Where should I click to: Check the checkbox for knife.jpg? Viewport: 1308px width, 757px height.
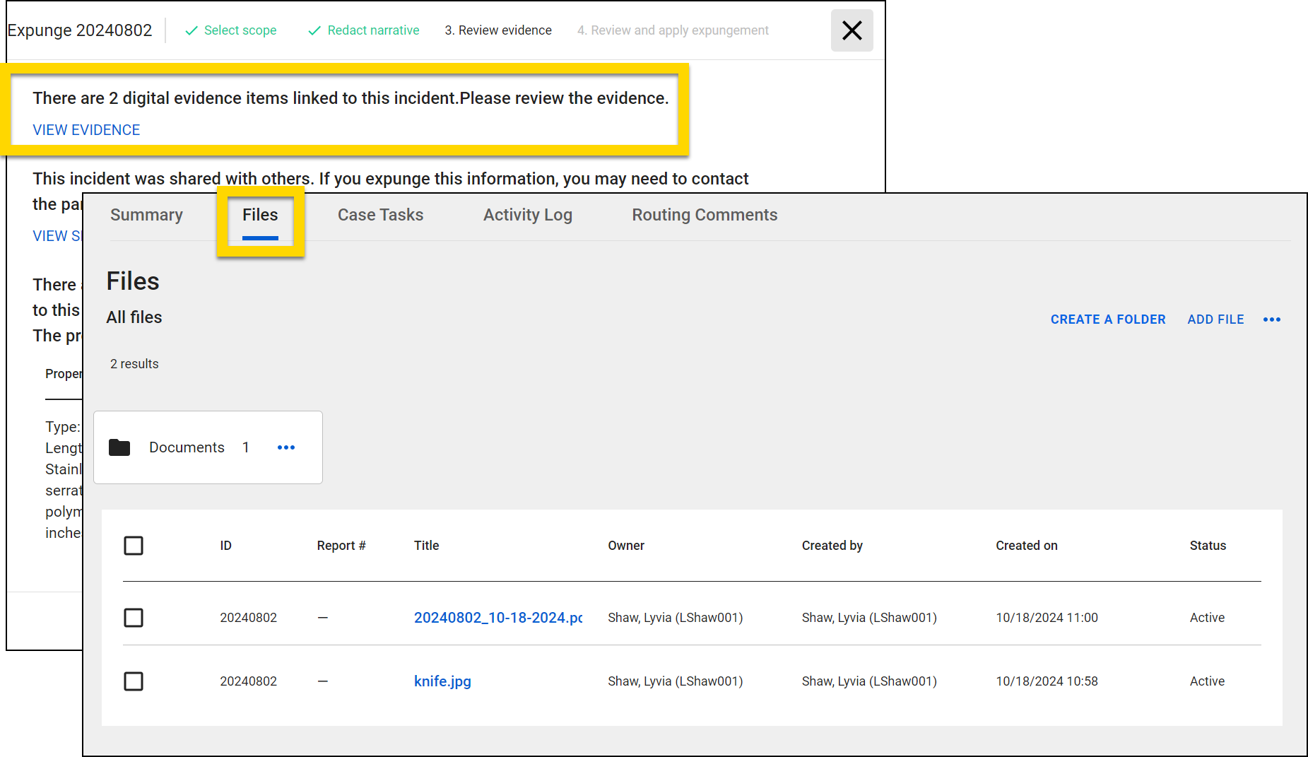pyautogui.click(x=134, y=681)
